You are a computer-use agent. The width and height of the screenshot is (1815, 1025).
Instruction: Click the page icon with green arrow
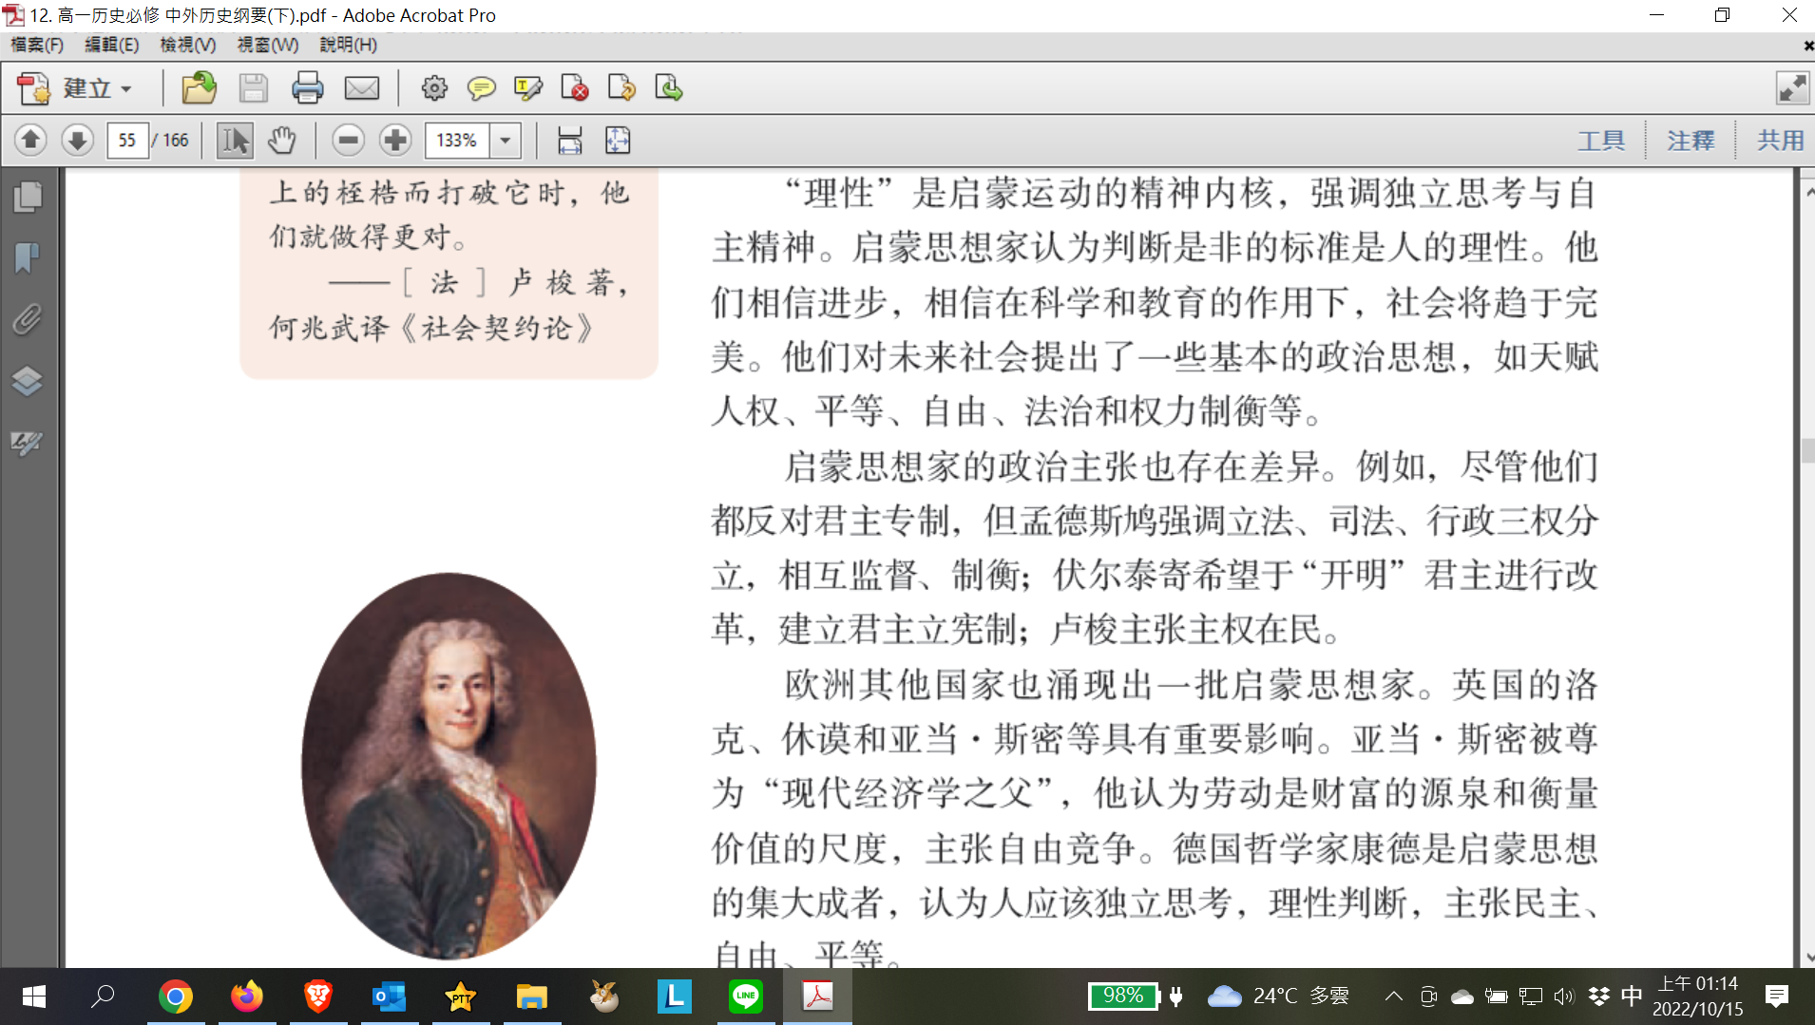tap(669, 88)
